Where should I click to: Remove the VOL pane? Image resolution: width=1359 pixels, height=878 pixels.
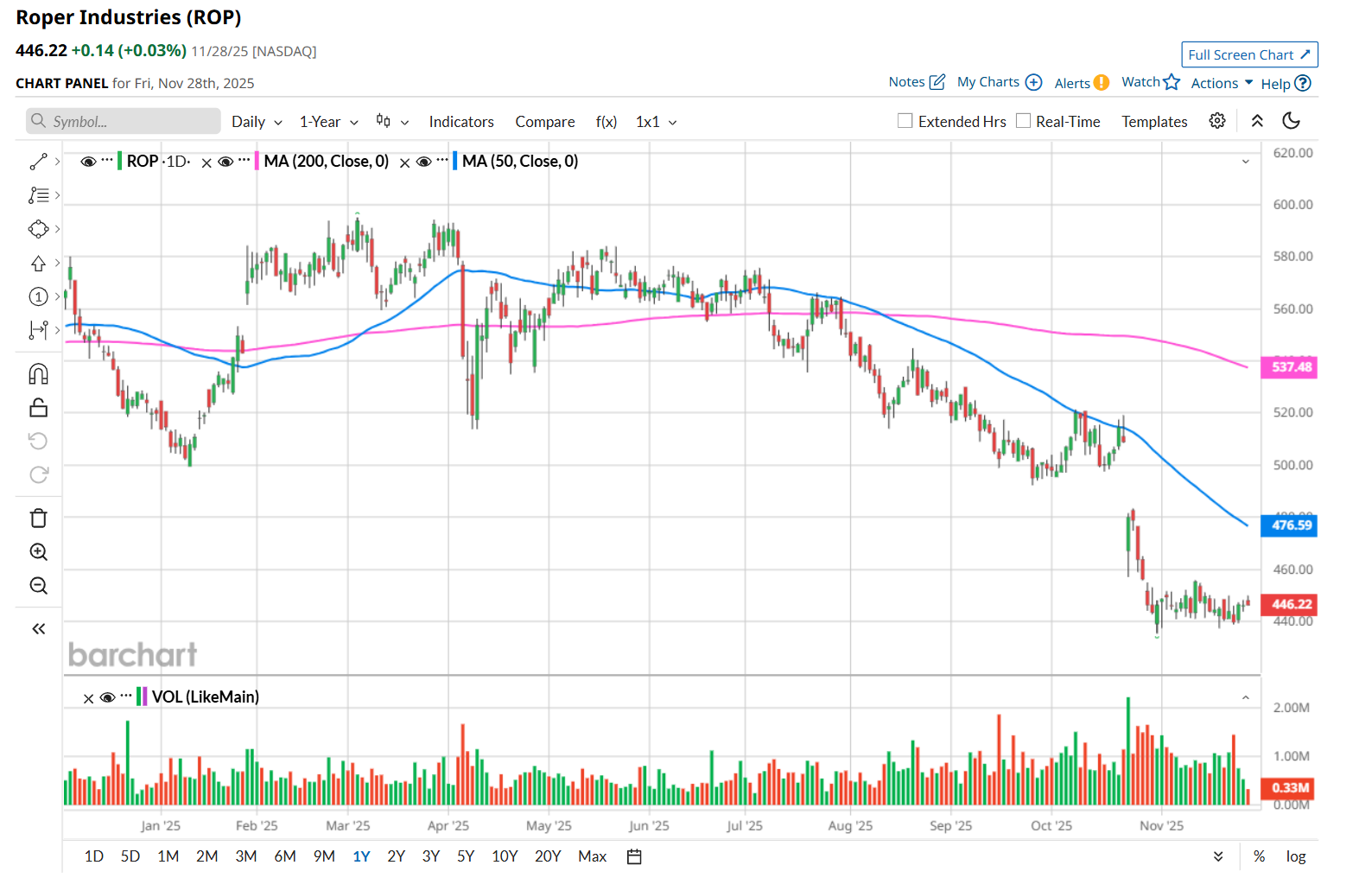[x=88, y=698]
